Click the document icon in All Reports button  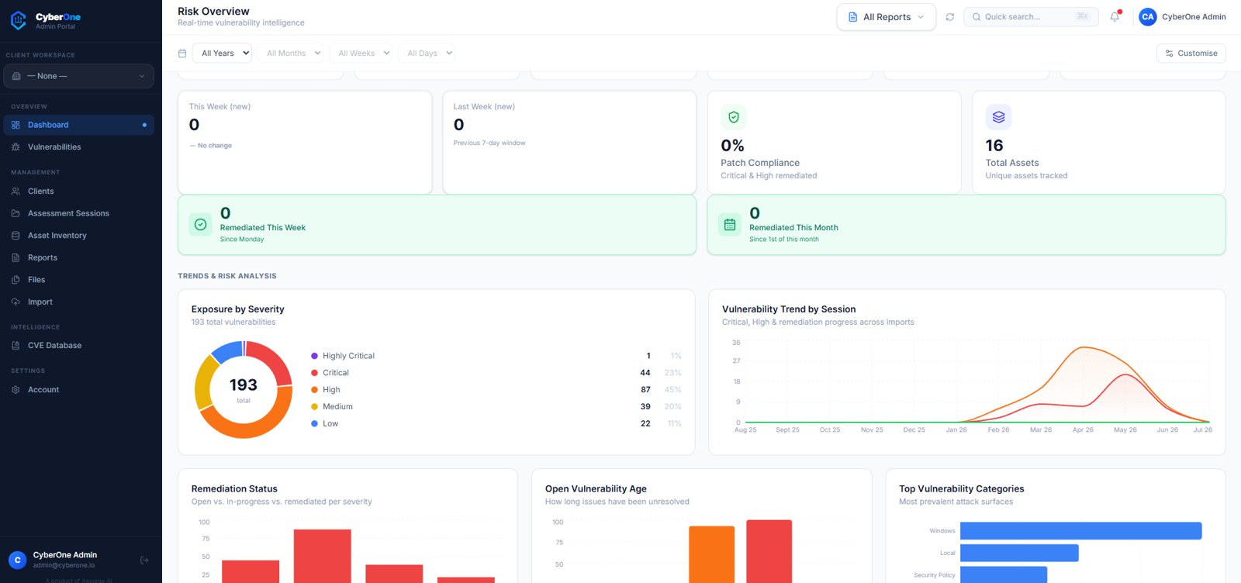pyautogui.click(x=852, y=17)
